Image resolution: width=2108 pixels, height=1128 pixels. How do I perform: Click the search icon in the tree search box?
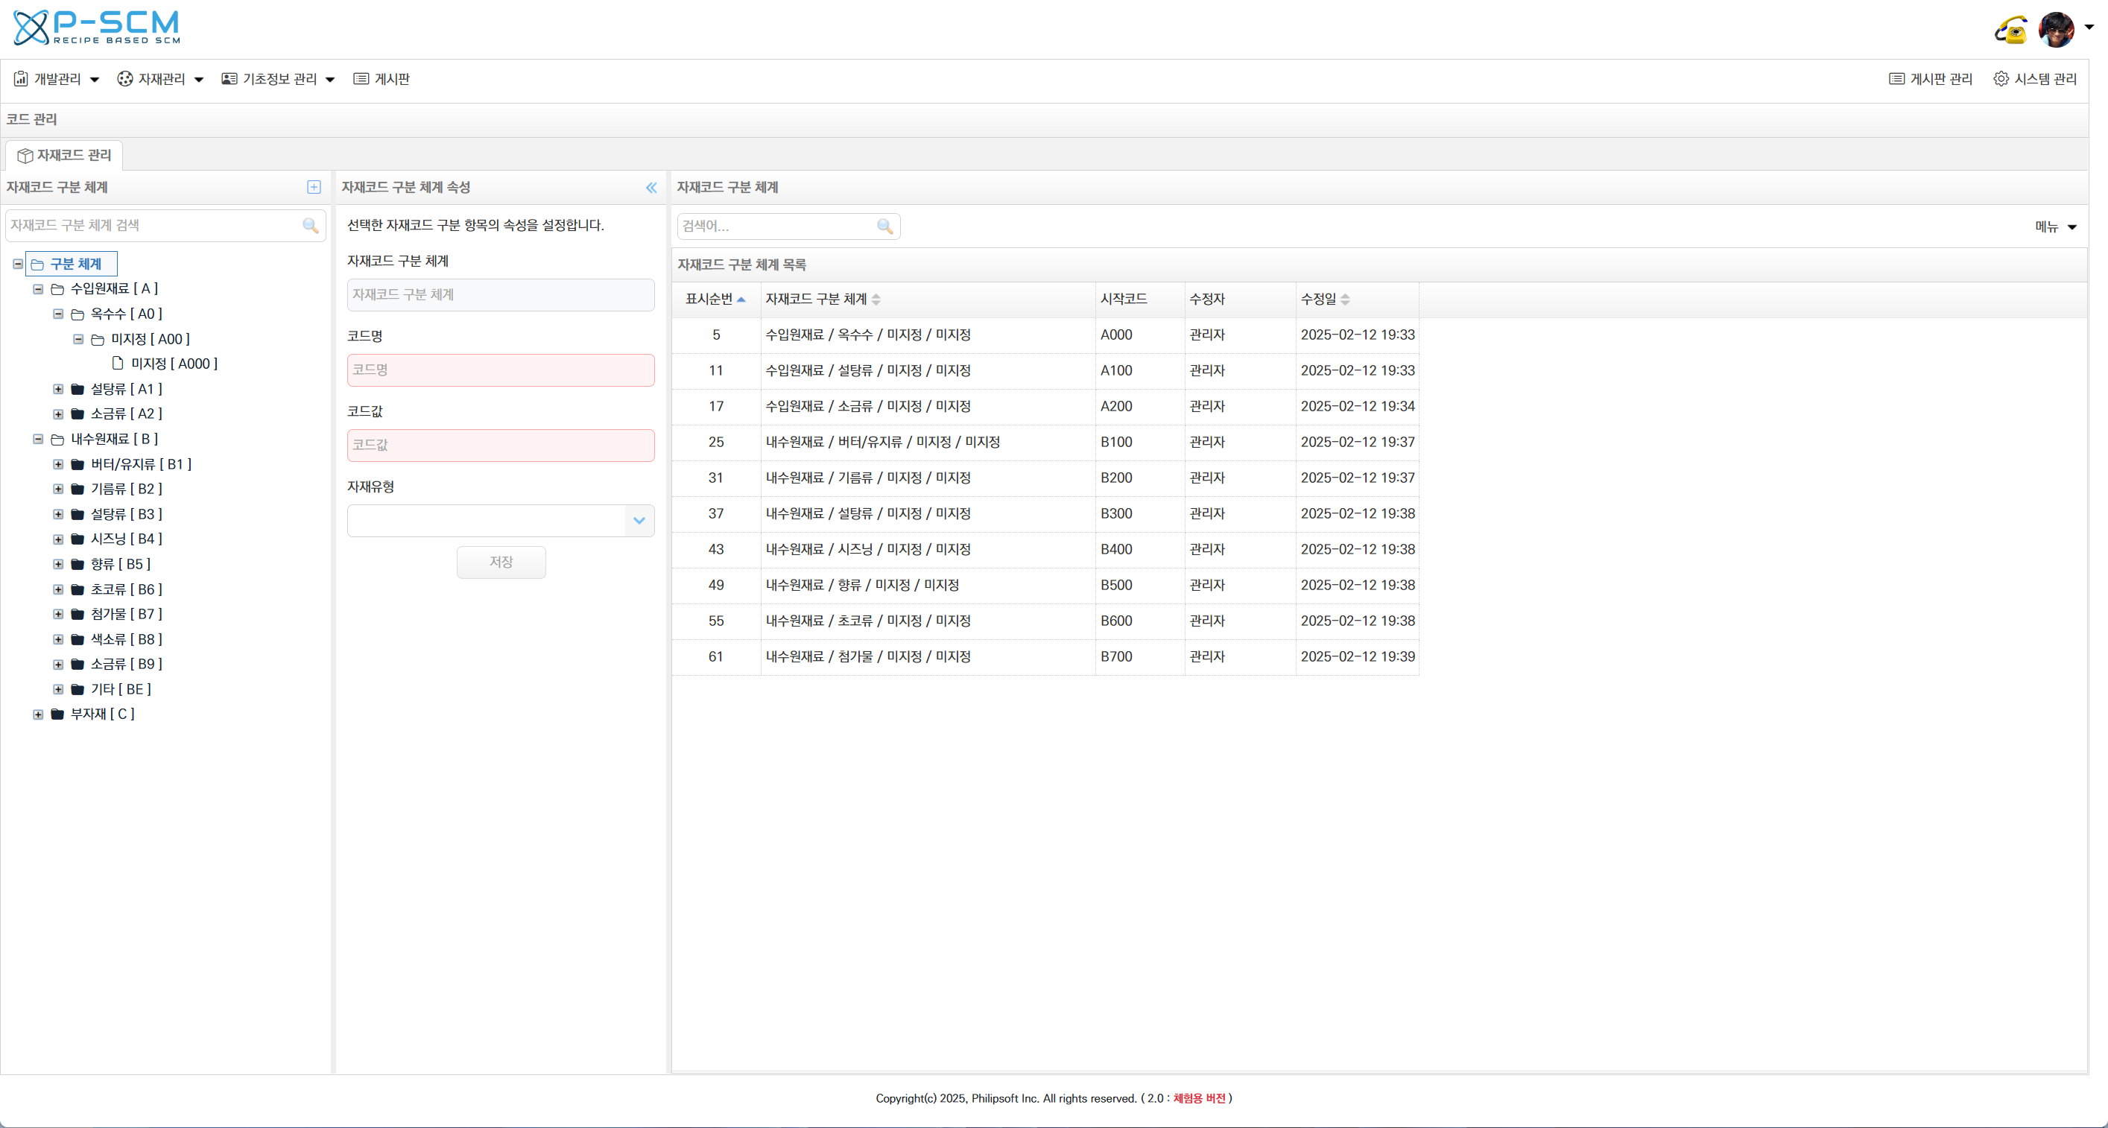[x=310, y=226]
